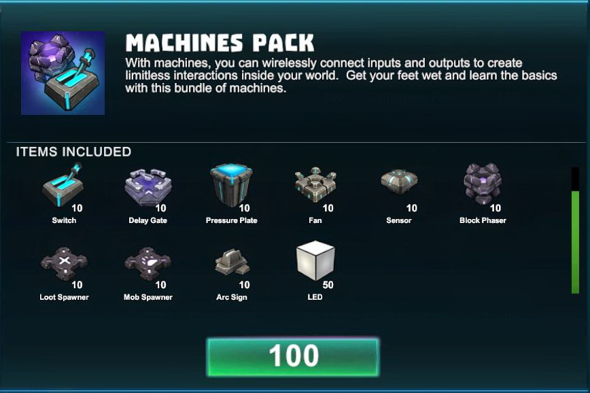Image resolution: width=590 pixels, height=393 pixels.
Task: Click the Loot Spawner icon
Action: pos(64,264)
